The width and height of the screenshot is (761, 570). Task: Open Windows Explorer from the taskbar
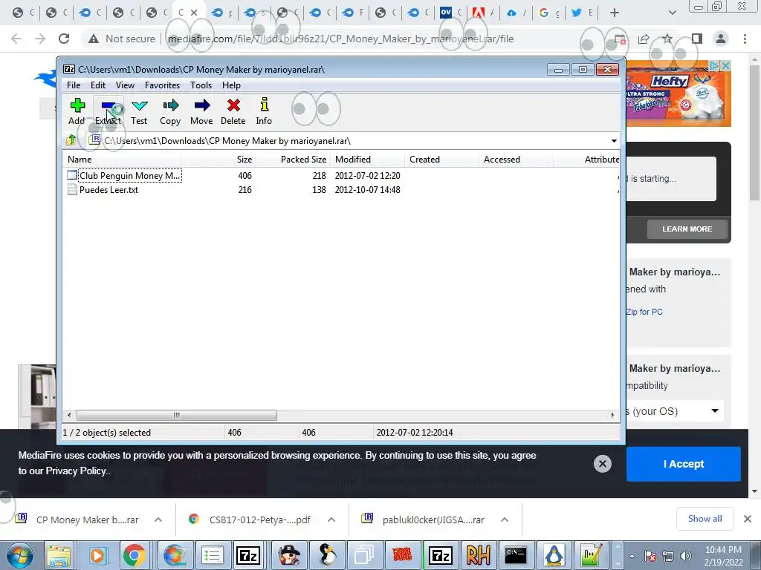59,555
